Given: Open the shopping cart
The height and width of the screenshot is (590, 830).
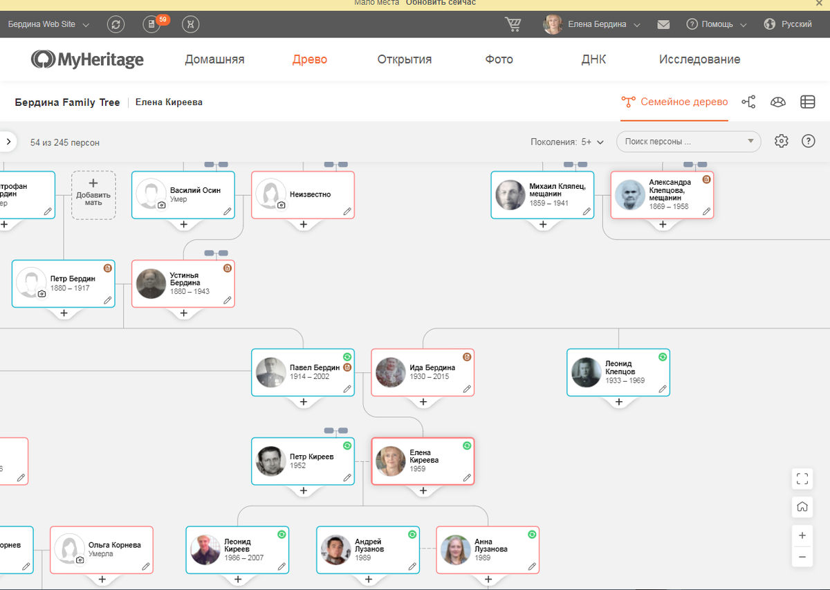Looking at the screenshot, I should pos(513,24).
